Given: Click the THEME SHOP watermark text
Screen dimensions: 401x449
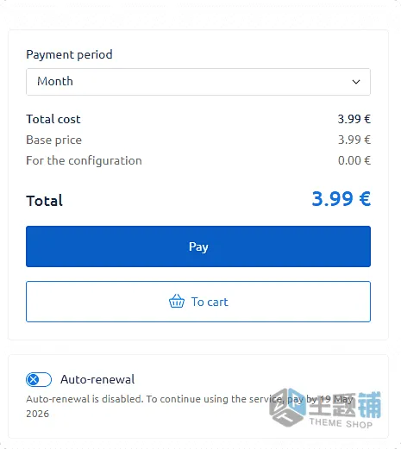Looking at the screenshot, I should (341, 423).
